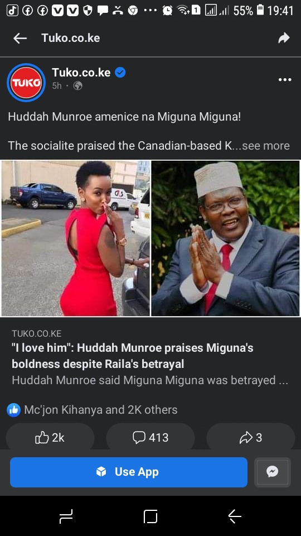
Task: Click the blue verified badge icon
Action: click(x=120, y=73)
